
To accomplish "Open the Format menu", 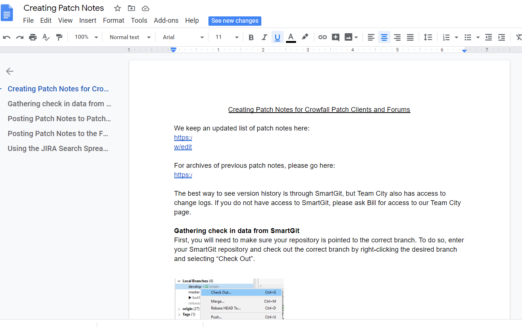I will click(x=113, y=21).
